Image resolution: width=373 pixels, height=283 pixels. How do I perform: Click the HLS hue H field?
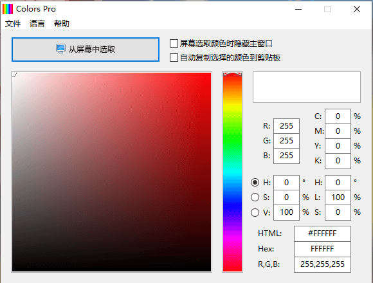[338, 183]
